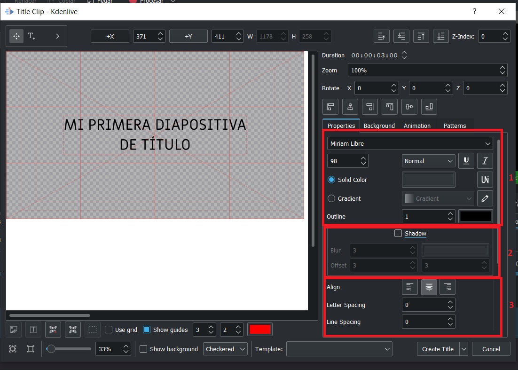Align text left
This screenshot has height=370, width=518.
point(409,287)
